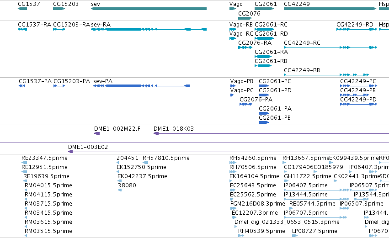Screen dimensions: 389x238
Task: Click the CG2061-PC protein
Action: pyautogui.click(x=264, y=86)
